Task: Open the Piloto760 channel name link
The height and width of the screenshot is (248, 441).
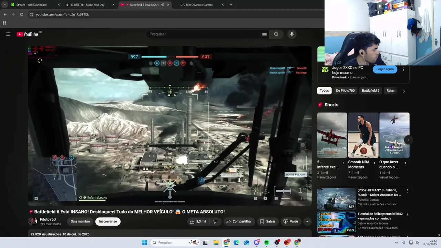Action: [x=48, y=219]
